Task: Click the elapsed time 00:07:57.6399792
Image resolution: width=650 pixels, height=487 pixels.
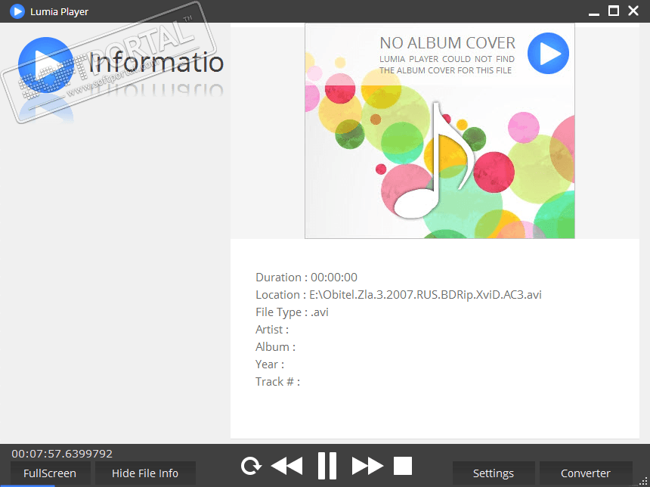Action: pos(62,454)
